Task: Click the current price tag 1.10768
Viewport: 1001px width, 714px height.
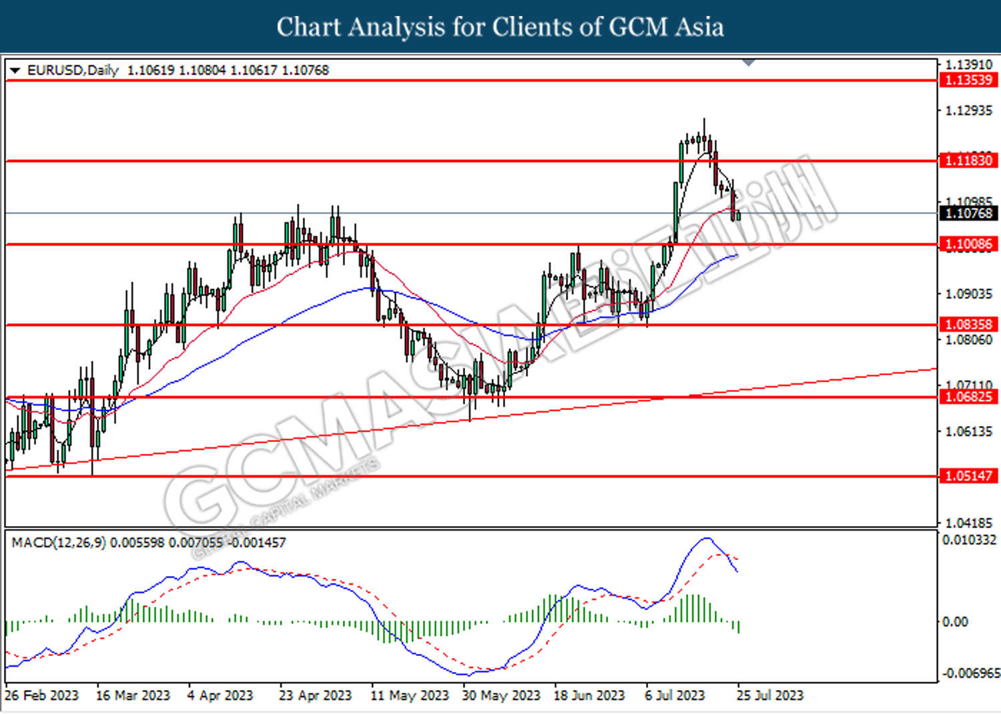Action: pos(969,213)
